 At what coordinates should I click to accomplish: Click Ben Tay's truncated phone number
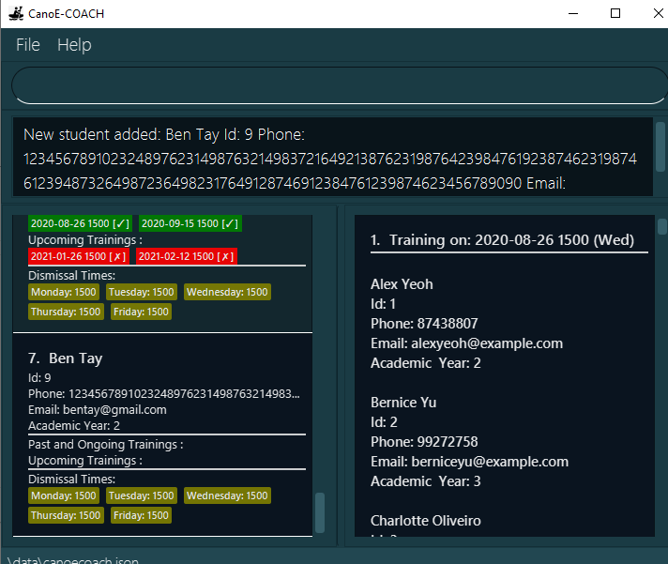pos(164,393)
